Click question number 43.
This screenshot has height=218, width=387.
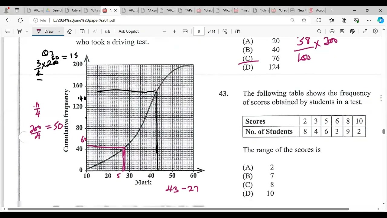click(x=223, y=94)
